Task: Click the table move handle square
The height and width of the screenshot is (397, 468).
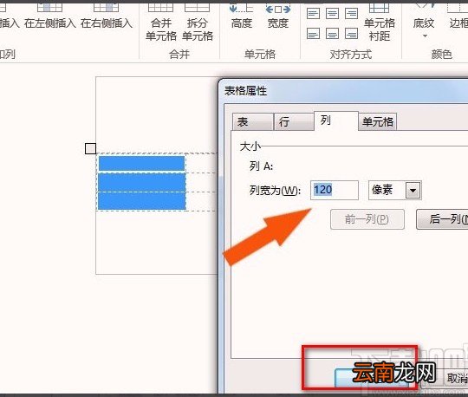Action: pyautogui.click(x=90, y=148)
